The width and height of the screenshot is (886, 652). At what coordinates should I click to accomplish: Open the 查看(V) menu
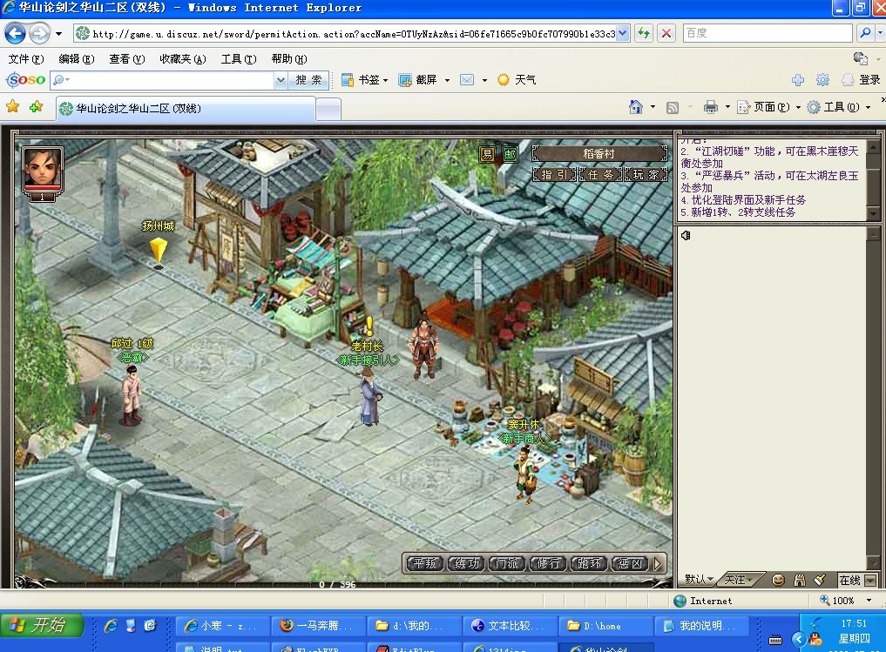[x=126, y=58]
